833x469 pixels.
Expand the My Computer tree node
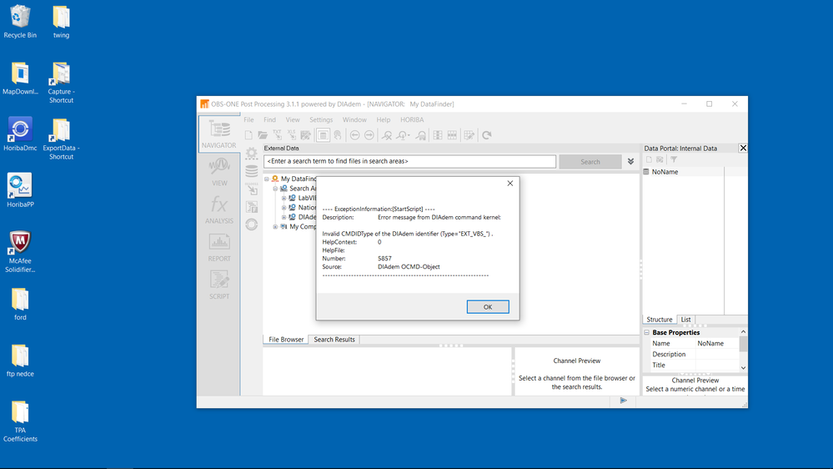[x=275, y=227]
